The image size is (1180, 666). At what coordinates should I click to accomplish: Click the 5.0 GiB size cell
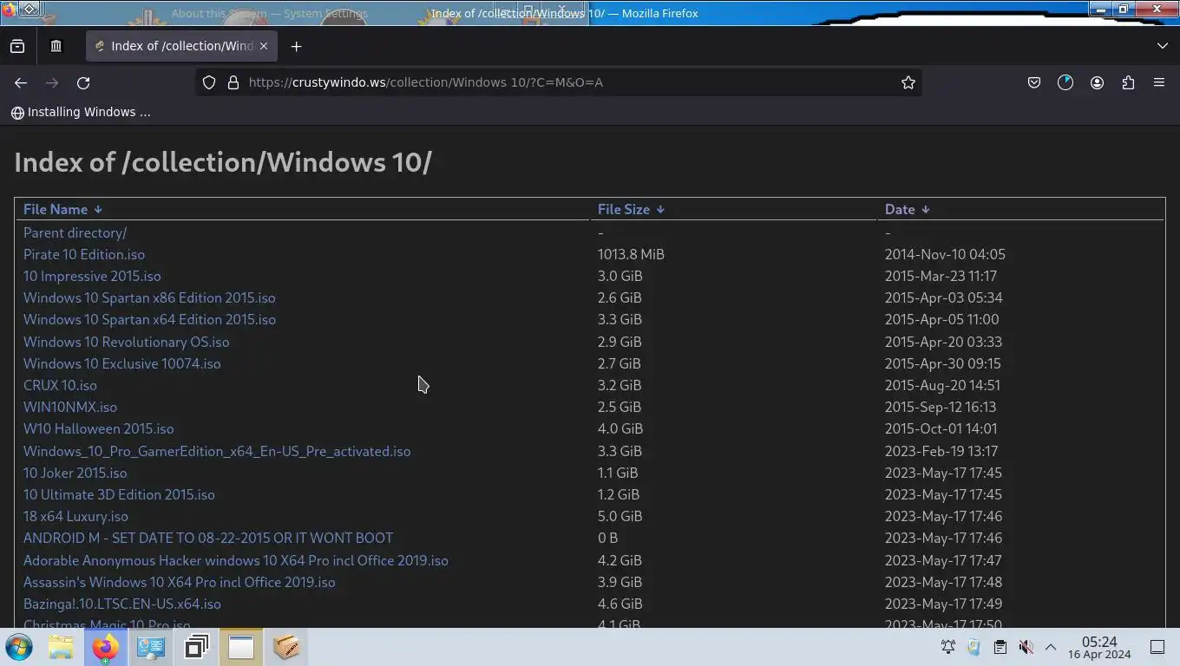tap(619, 516)
